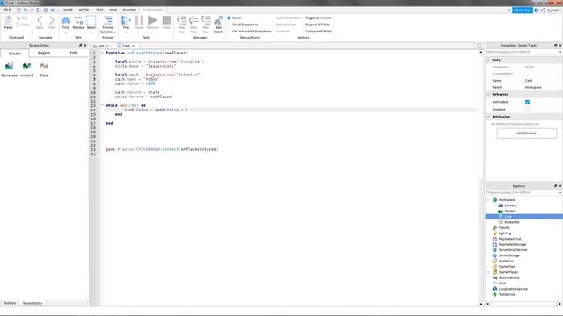Switch to the PLUGINS ribbon tab
563x316 pixels.
click(x=129, y=10)
